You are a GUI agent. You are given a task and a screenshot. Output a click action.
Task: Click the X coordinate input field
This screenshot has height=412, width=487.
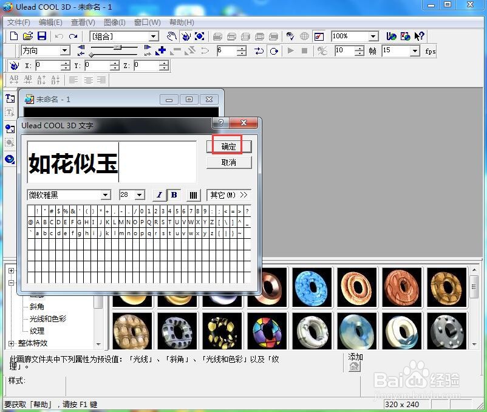[49, 65]
